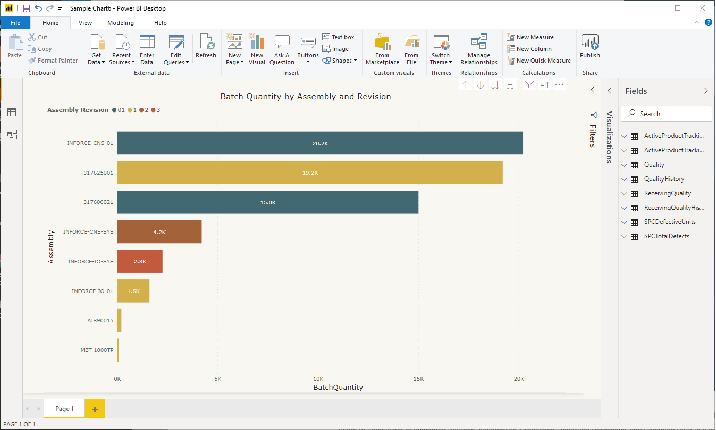Click the visual's filter funnel icon
This screenshot has height=430, width=716.
[529, 85]
